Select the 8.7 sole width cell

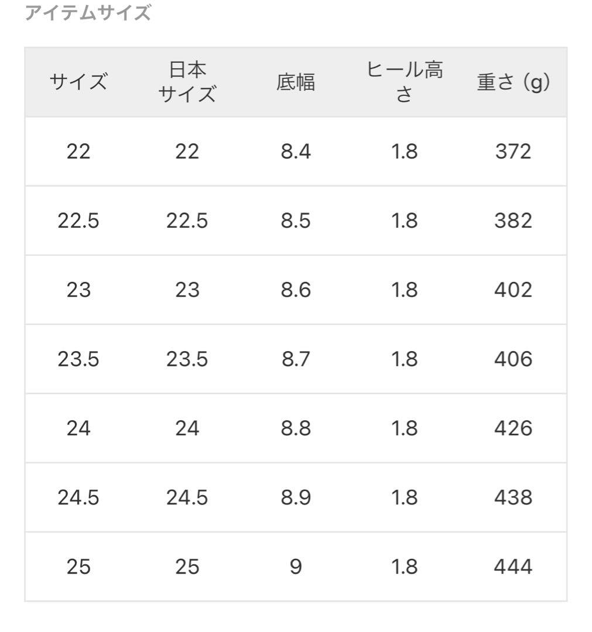pos(296,359)
